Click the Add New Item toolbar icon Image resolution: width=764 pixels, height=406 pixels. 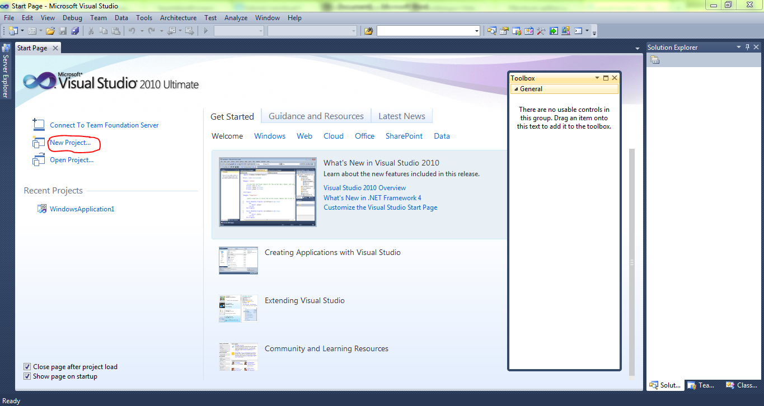pyautogui.click(x=32, y=31)
